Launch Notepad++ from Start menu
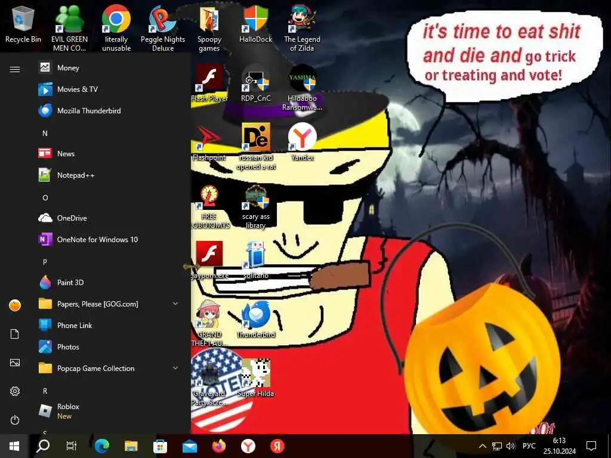The width and height of the screenshot is (611, 458). coord(109,175)
